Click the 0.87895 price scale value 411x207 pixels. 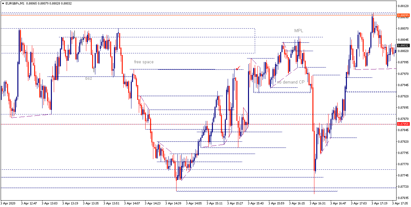coord(404,108)
